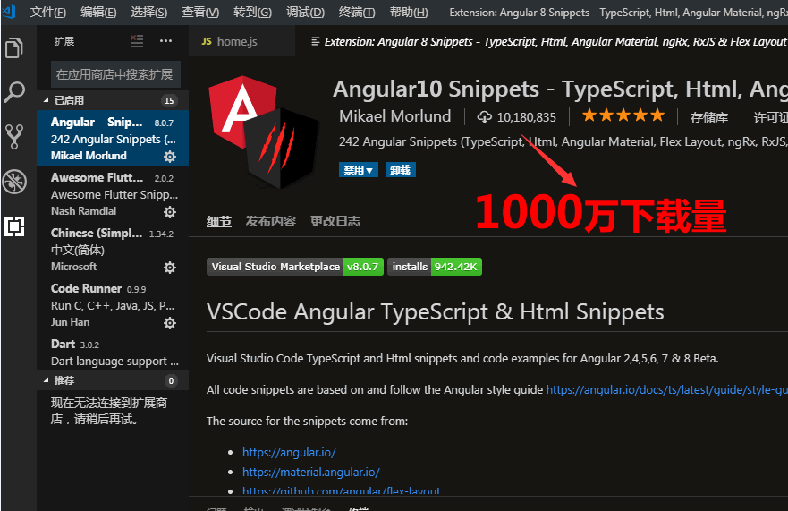Image resolution: width=788 pixels, height=511 pixels.
Task: Click the VS Code logo icon
Action: (x=9, y=12)
